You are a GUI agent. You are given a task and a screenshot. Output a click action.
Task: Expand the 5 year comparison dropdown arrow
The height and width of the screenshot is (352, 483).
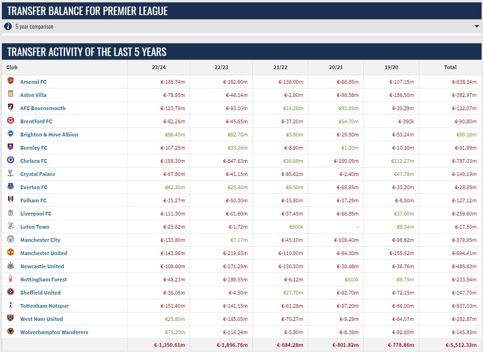476,26
